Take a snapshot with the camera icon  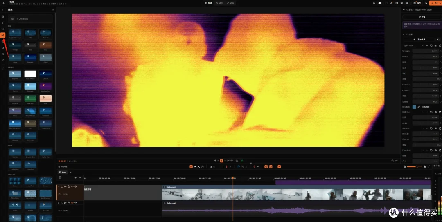pyautogui.click(x=237, y=161)
